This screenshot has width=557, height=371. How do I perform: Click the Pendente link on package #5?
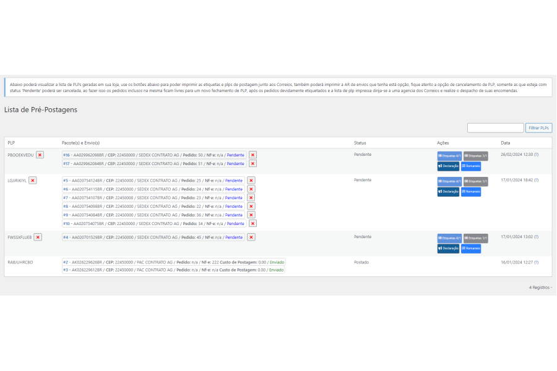coord(234,181)
